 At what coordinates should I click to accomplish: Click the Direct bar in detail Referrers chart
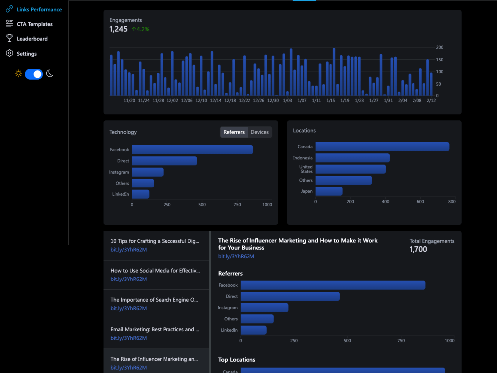(290, 296)
